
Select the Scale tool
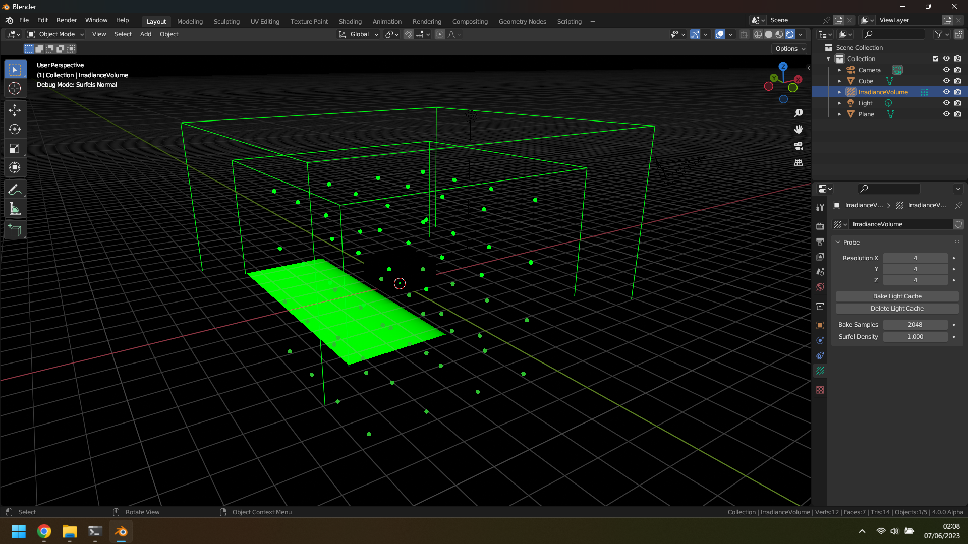click(15, 148)
